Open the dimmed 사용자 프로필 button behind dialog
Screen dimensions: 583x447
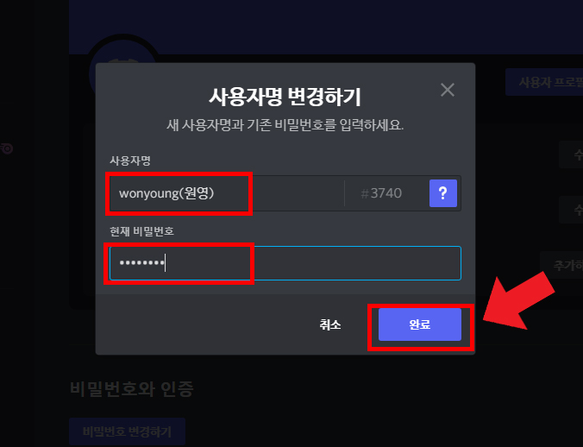544,82
